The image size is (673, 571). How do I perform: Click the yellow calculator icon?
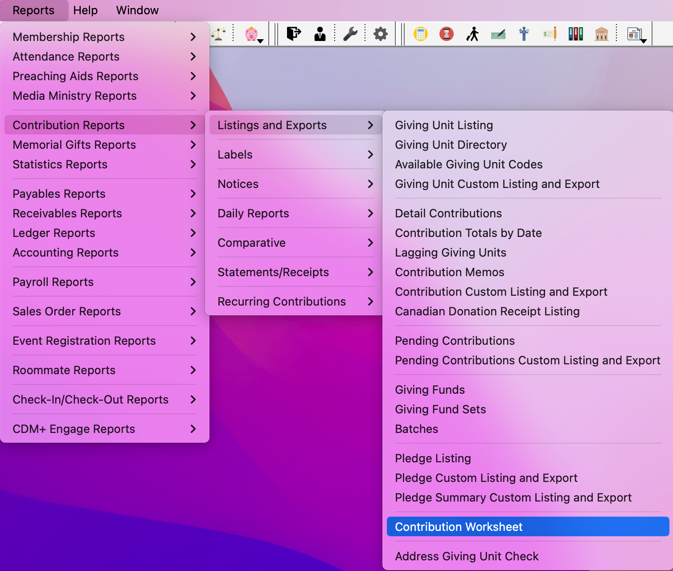tap(420, 34)
